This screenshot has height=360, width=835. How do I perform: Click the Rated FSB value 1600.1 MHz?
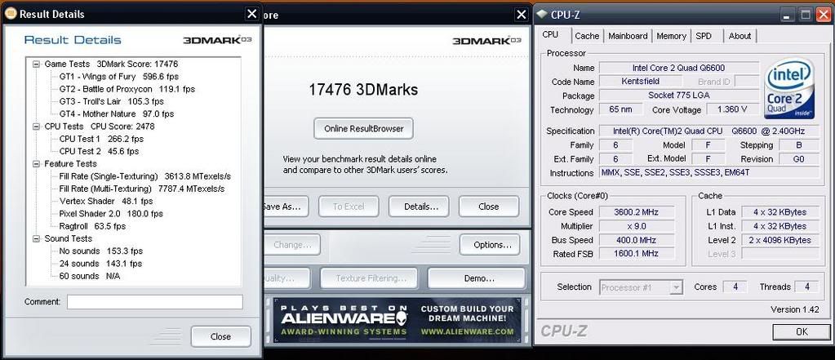637,254
